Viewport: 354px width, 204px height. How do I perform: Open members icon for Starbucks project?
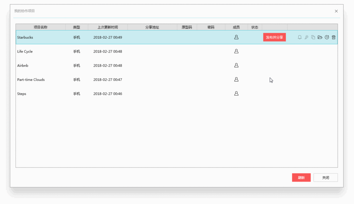pyautogui.click(x=236, y=37)
